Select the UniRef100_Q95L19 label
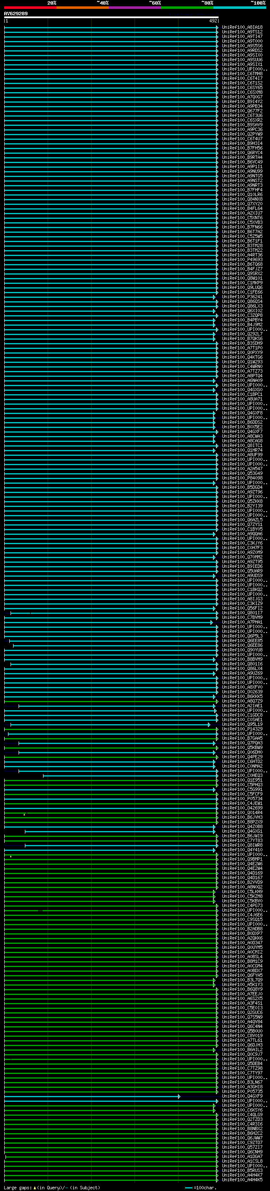This screenshot has width=270, height=1191. point(242,725)
